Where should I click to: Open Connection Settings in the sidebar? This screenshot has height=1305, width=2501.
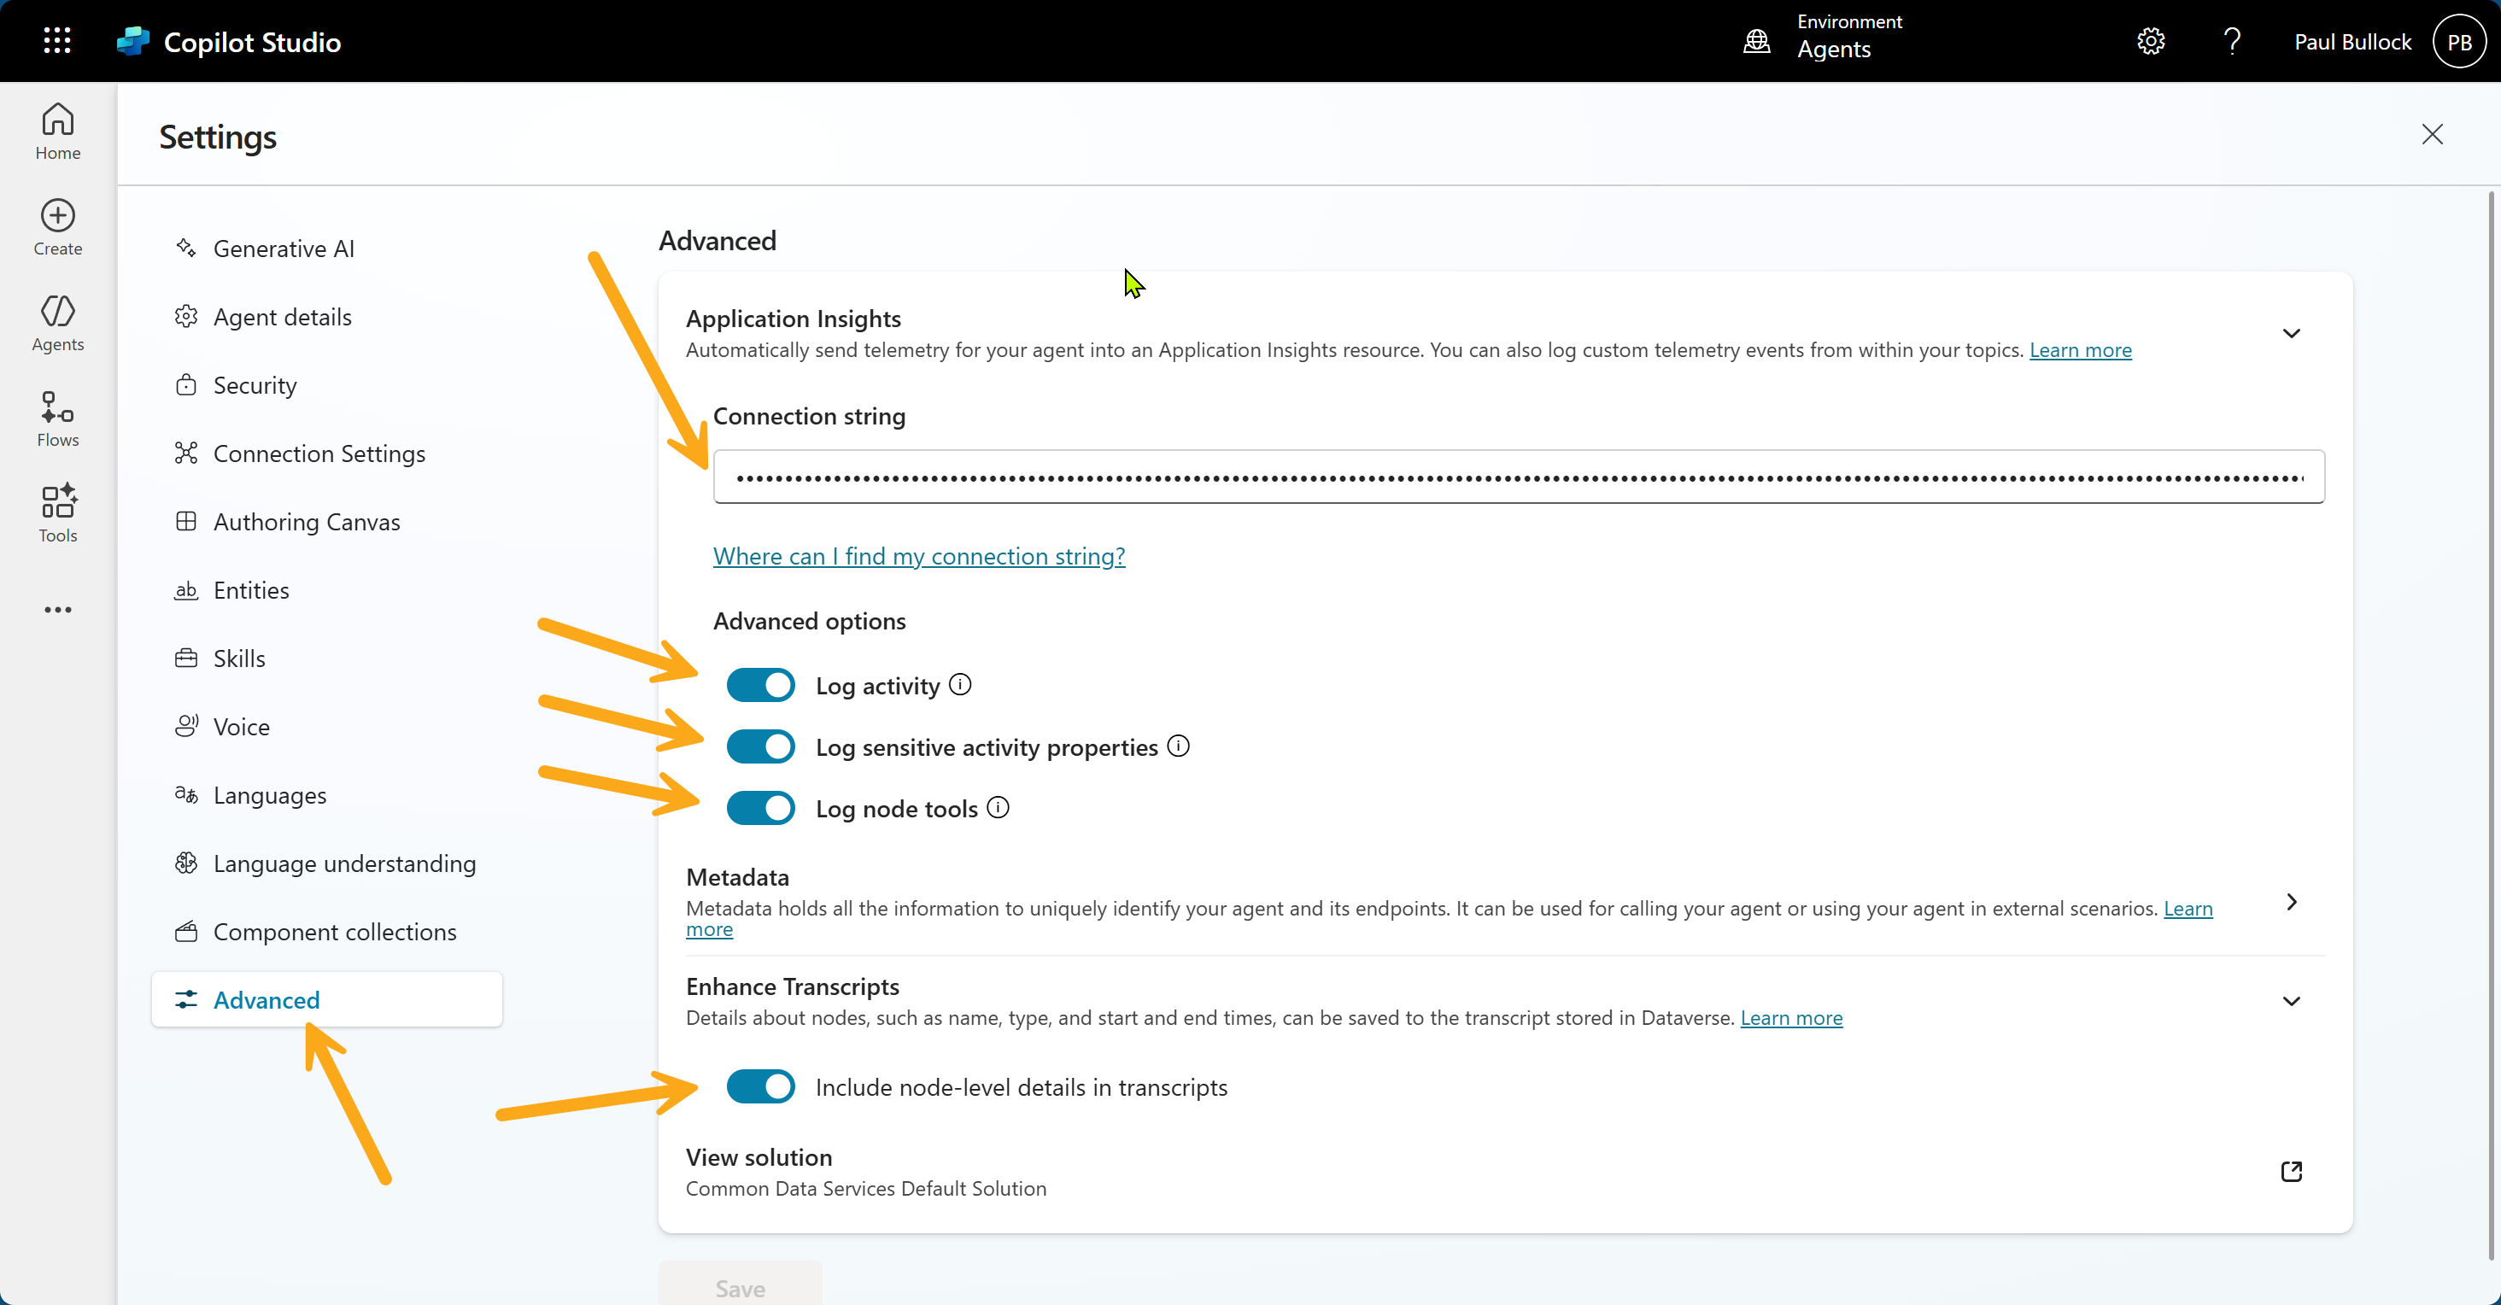319,453
